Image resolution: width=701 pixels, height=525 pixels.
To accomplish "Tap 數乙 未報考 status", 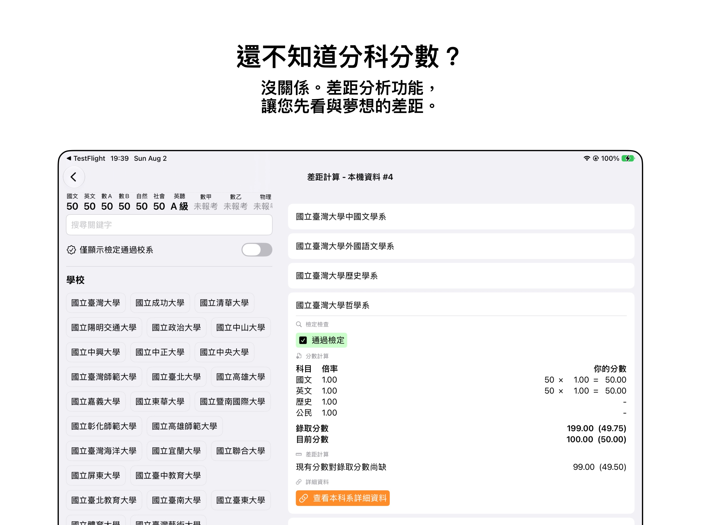I will 235,206.
